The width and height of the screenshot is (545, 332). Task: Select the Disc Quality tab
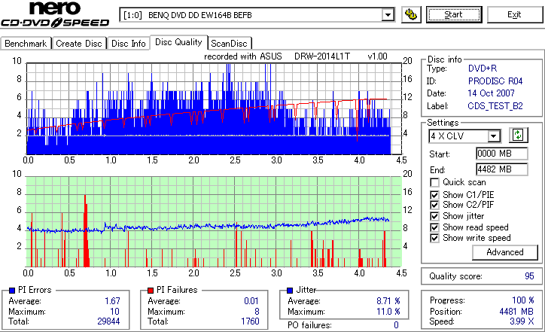click(x=178, y=42)
